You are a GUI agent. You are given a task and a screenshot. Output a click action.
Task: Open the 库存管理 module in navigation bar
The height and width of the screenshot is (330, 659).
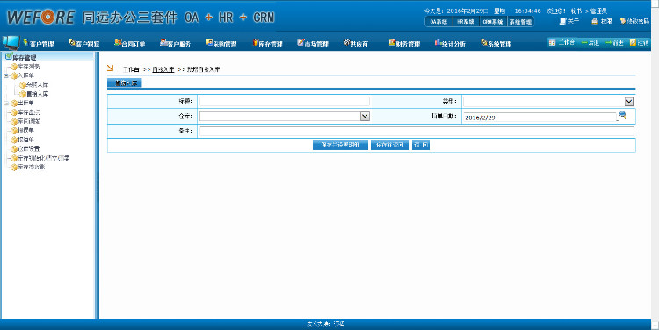click(267, 43)
